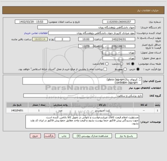The height and width of the screenshot is (161, 167).
Task: Click the کد کالا column header
Action: (x=144, y=105)
